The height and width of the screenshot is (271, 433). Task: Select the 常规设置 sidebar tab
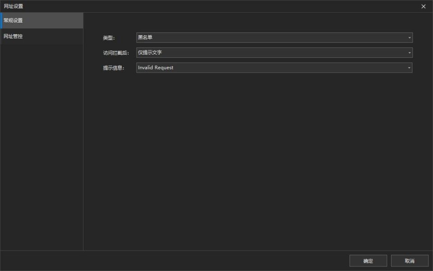pos(41,20)
